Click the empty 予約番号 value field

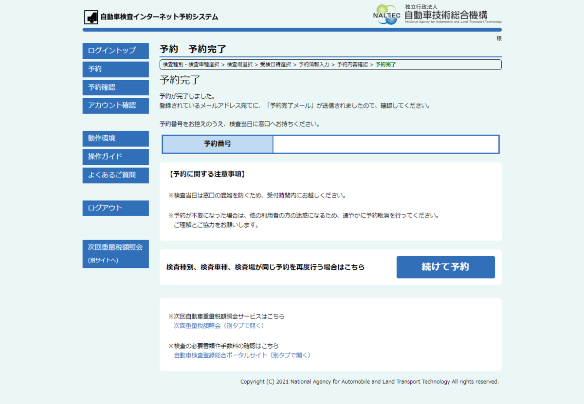pyautogui.click(x=386, y=144)
